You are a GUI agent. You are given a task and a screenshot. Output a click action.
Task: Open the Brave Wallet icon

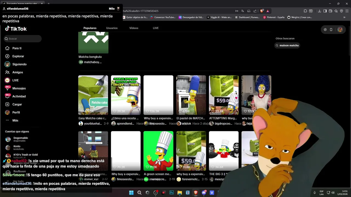pyautogui.click(x=330, y=11)
